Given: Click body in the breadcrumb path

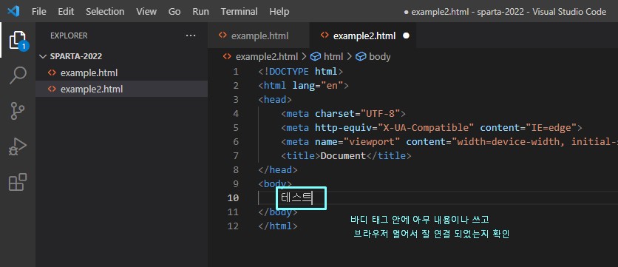Looking at the screenshot, I should click(x=379, y=57).
